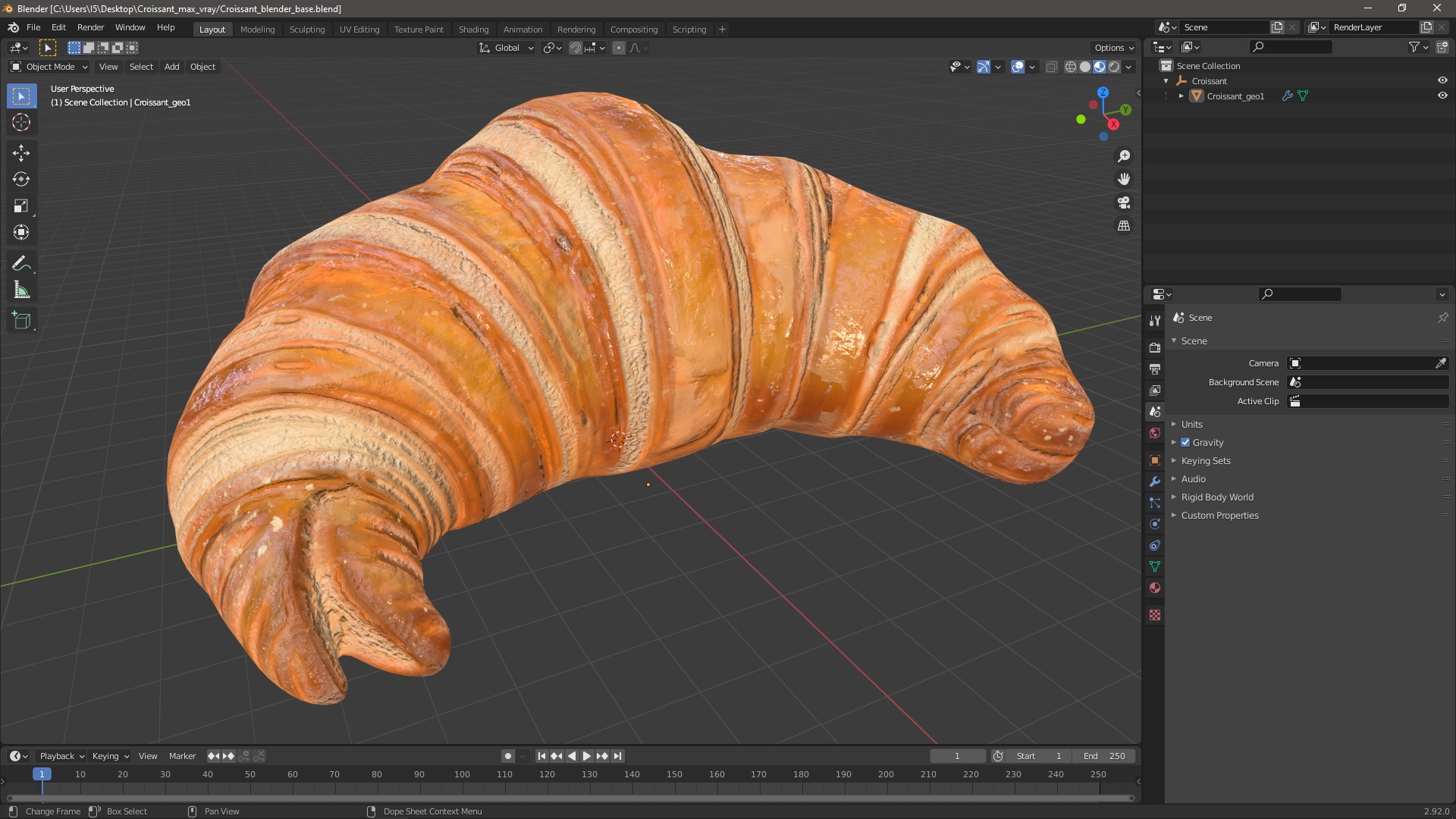Toggle show gizmo in viewport header
Image resolution: width=1456 pixels, height=819 pixels.
click(x=984, y=67)
